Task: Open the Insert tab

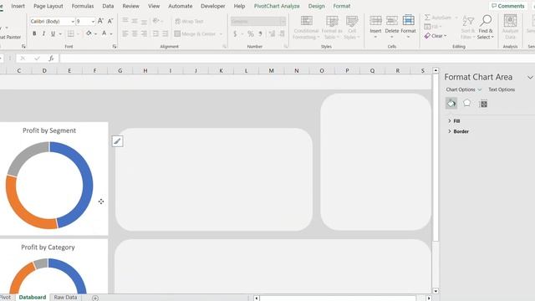Action: click(18, 6)
